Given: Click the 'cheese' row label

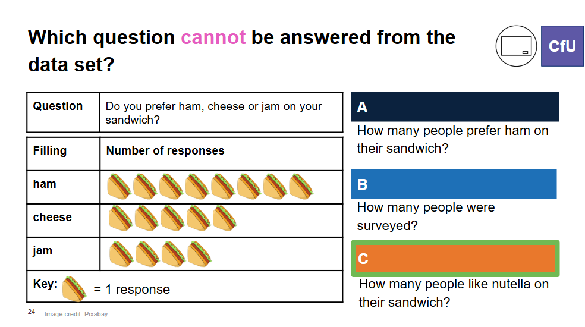Looking at the screenshot, I should click(x=52, y=217).
